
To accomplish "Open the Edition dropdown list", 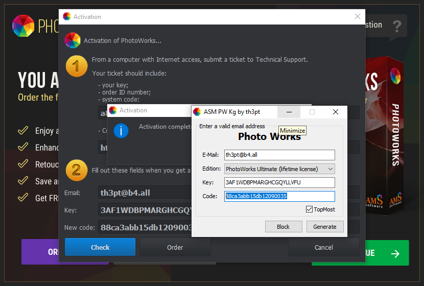I will (x=279, y=169).
